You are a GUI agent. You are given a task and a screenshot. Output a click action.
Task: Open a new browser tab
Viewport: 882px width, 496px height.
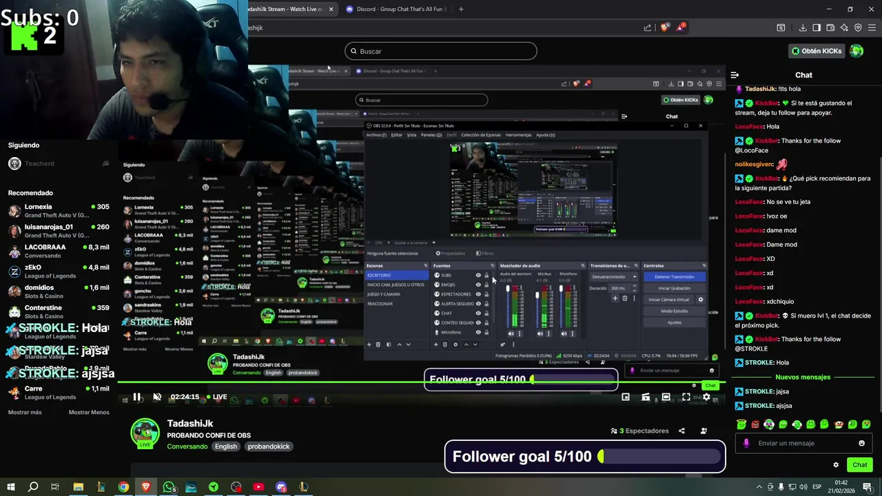pyautogui.click(x=461, y=9)
